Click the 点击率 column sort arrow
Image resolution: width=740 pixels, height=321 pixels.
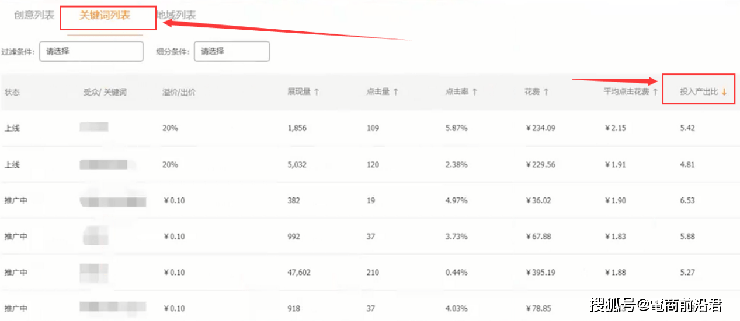[x=475, y=92]
